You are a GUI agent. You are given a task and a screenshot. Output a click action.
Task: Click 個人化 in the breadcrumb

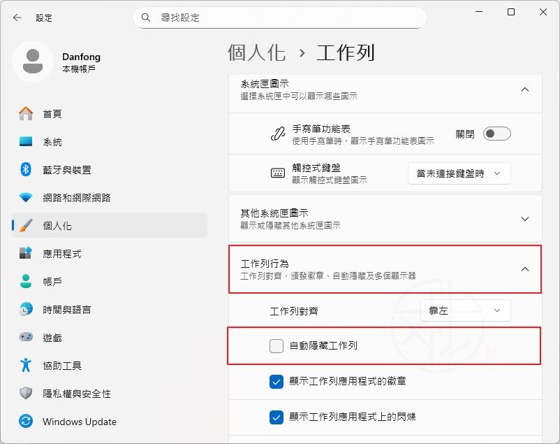coord(257,51)
